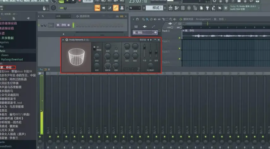Select the playlist paint brush tool
Viewport: 270px width, 149px height.
tap(147, 19)
